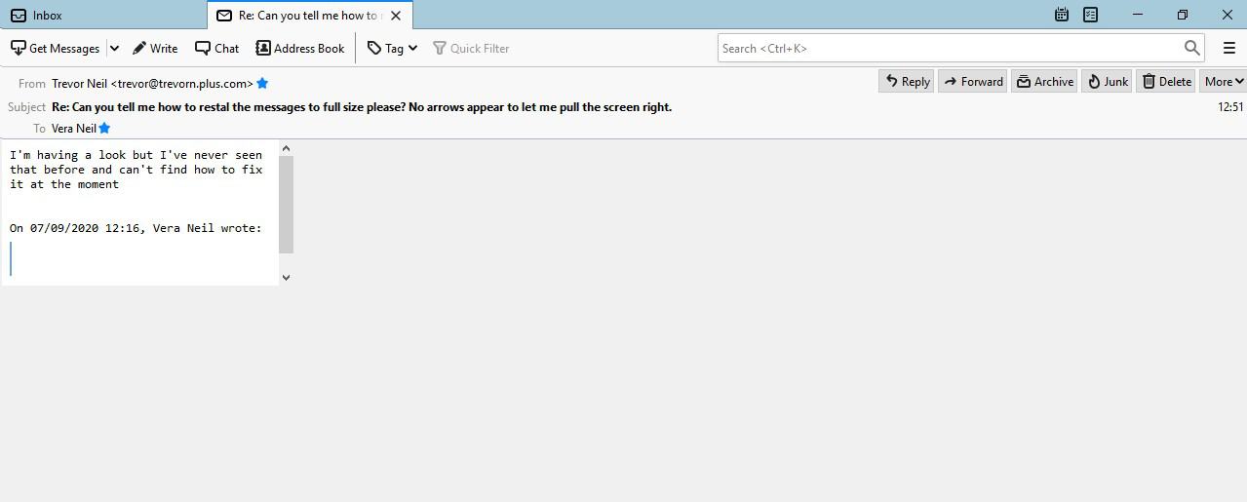This screenshot has height=502, width=1247.
Task: Forward this message
Action: pos(972,82)
